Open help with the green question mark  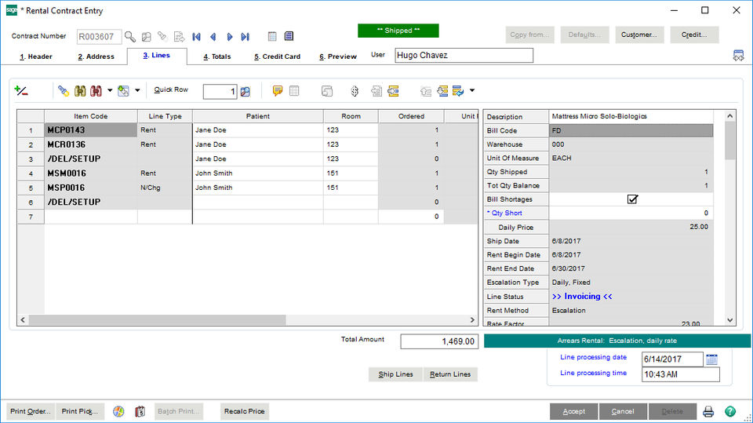730,411
